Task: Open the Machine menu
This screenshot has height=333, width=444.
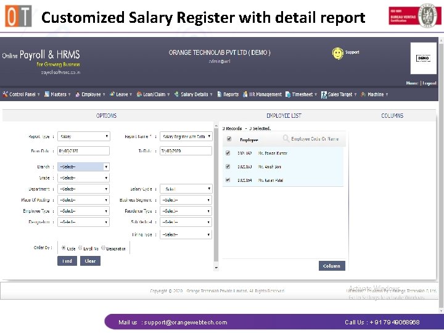Action: 375,94
